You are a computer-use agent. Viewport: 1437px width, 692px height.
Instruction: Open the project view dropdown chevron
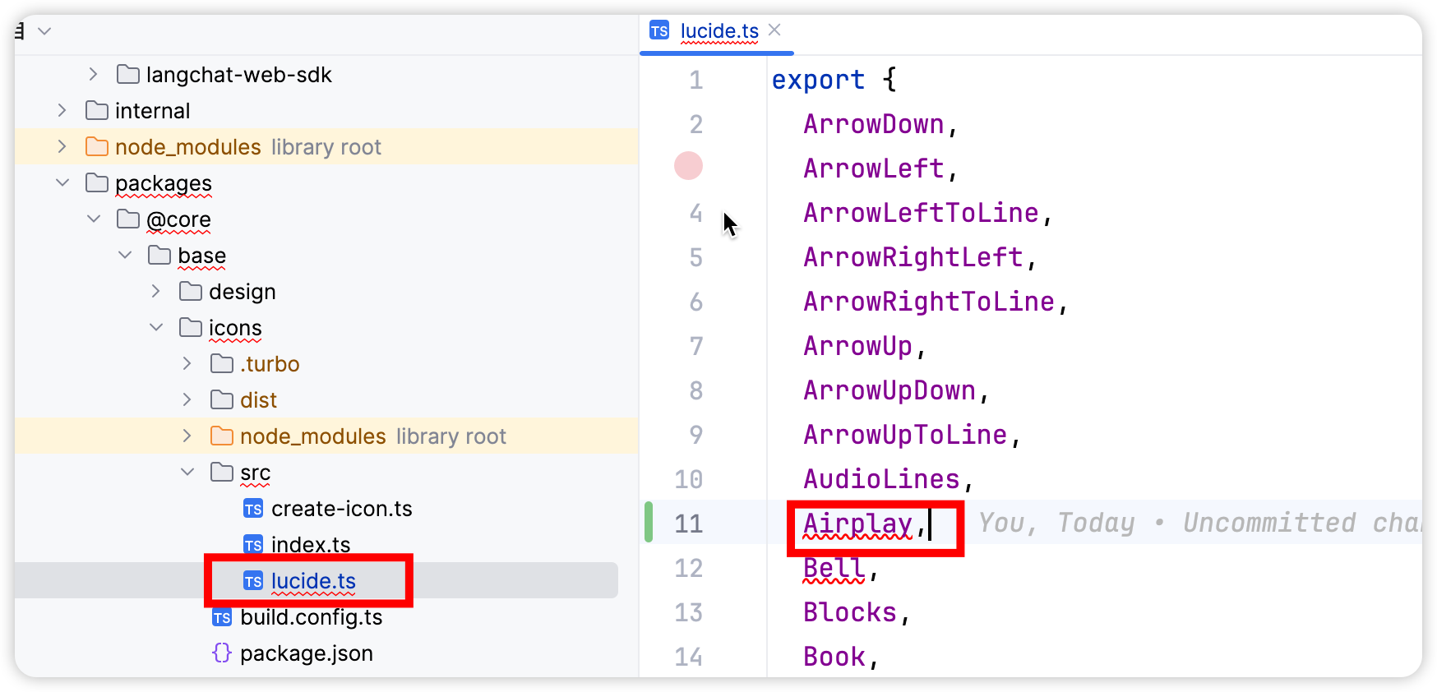(x=45, y=31)
